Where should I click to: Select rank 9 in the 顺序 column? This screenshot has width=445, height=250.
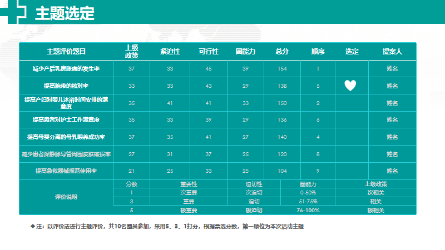pos(318,171)
